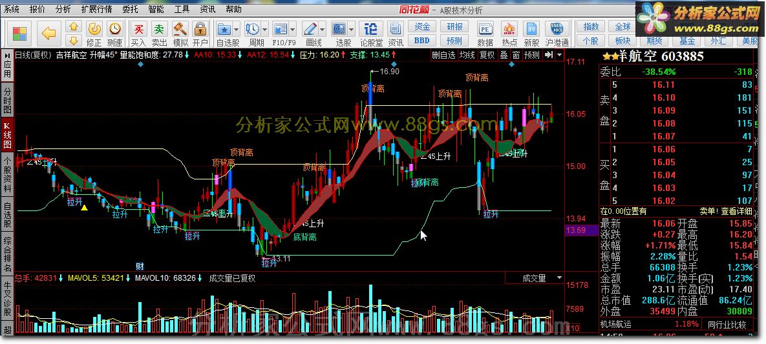
Task: Click the 卖单!查看详细 link
Action: point(725,211)
